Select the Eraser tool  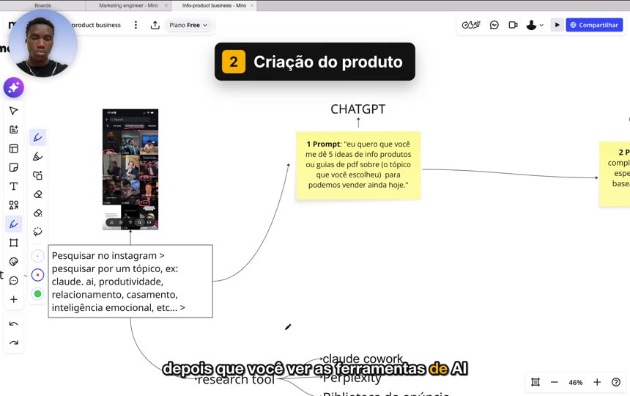tap(38, 194)
